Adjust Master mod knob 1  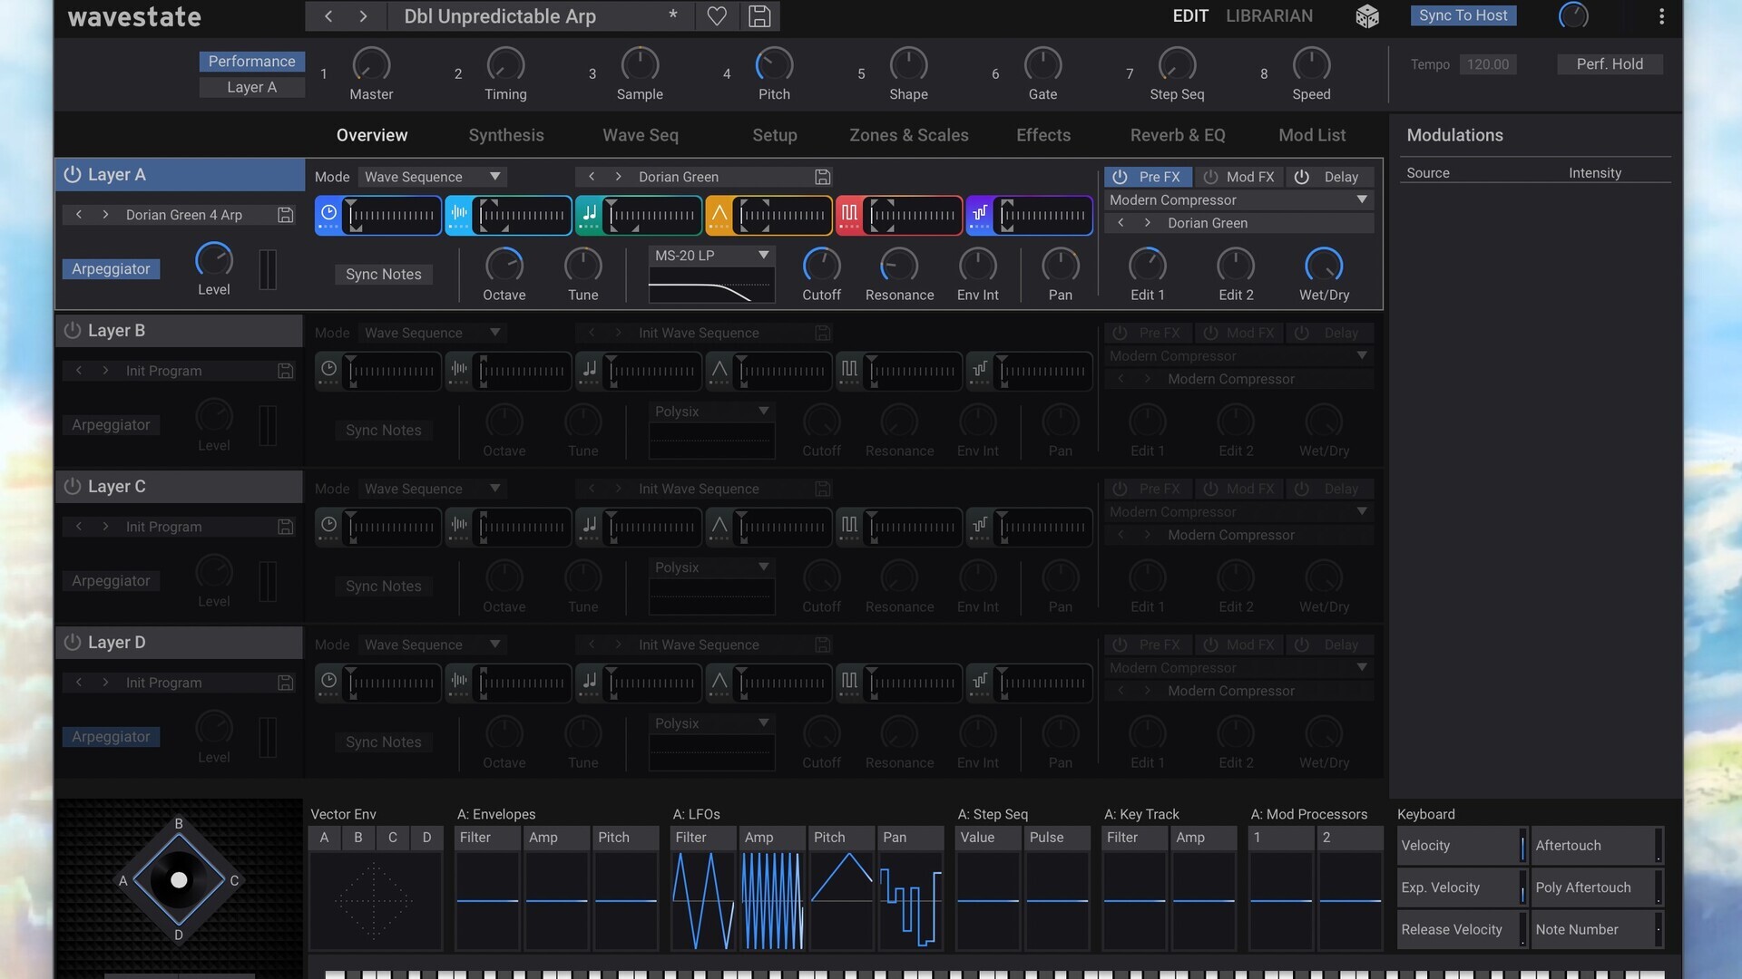(x=371, y=64)
